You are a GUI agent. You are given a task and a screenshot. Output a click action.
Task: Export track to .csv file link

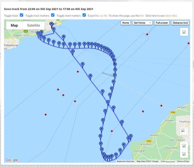click(103, 16)
